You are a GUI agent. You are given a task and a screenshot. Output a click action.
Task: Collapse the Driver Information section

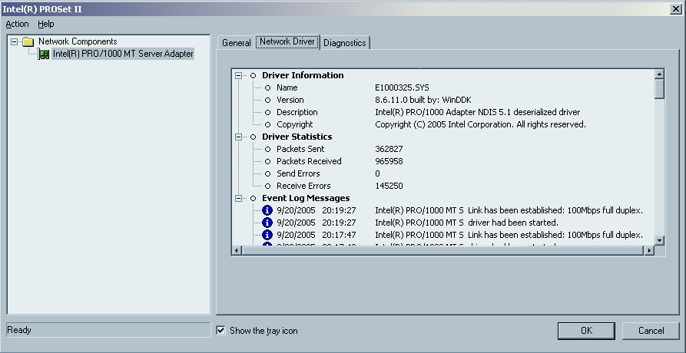pos(238,75)
